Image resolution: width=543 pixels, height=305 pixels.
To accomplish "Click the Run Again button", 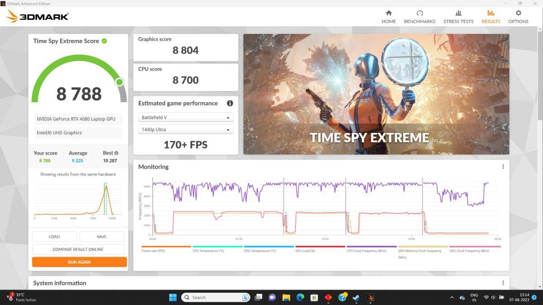I will (x=79, y=262).
